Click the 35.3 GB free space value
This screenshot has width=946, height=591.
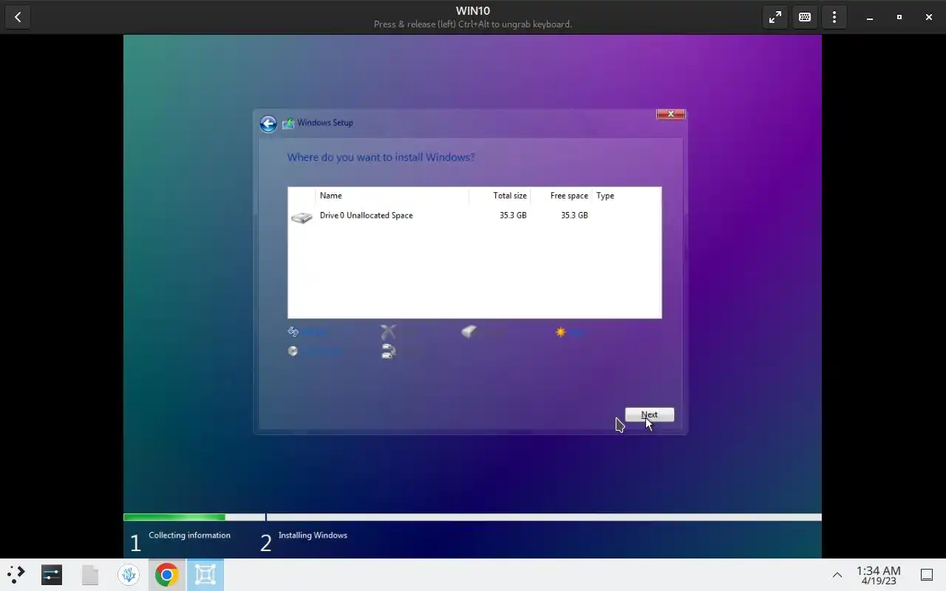(574, 216)
